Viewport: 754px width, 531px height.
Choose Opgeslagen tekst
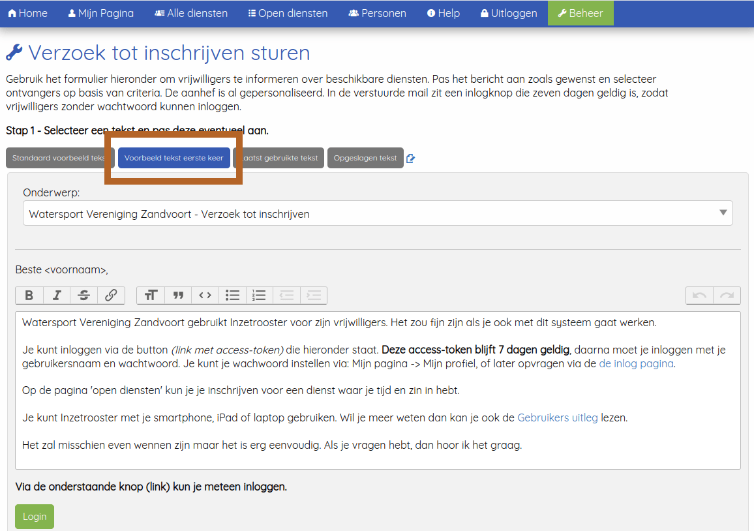click(x=365, y=157)
